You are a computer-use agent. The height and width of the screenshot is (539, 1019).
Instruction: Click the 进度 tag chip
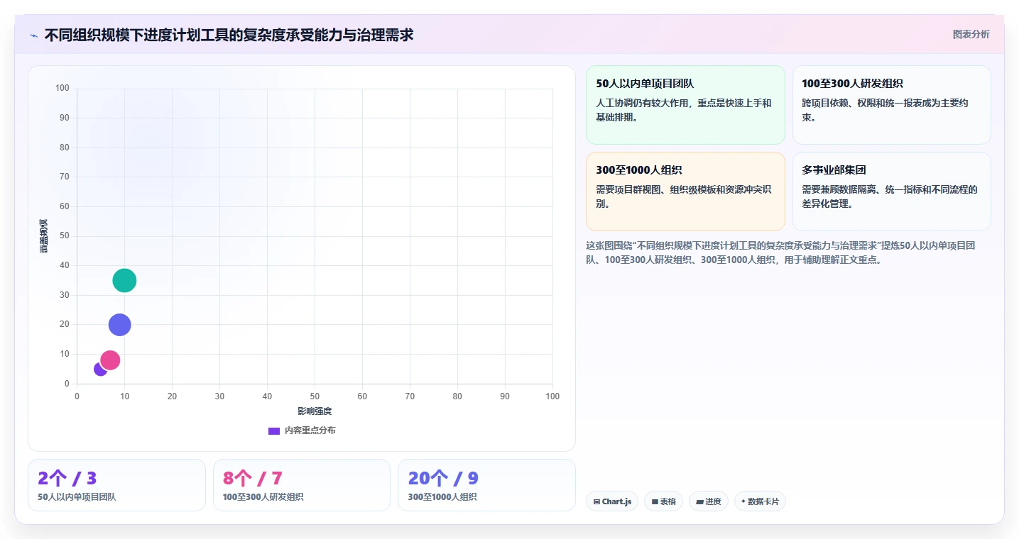709,501
